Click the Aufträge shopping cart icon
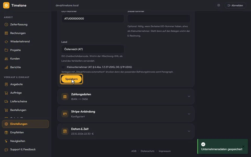Image resolution: width=251 pixels, height=157 pixels. (6, 93)
